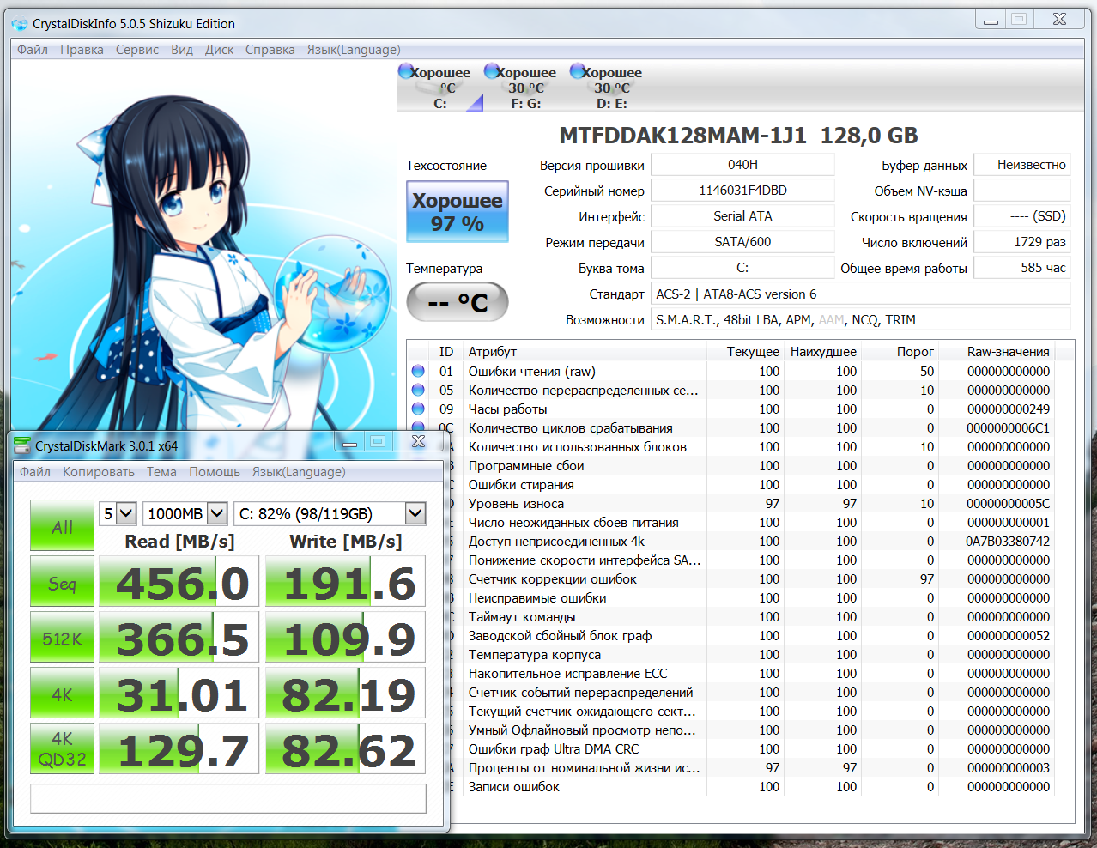Select the Ошибки стирания attribute row
This screenshot has width=1097, height=848.
pyautogui.click(x=740, y=484)
